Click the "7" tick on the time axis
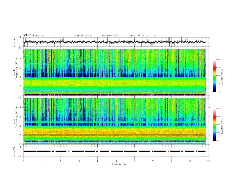This screenshot has height=181, width=235. pyautogui.click(x=153, y=161)
